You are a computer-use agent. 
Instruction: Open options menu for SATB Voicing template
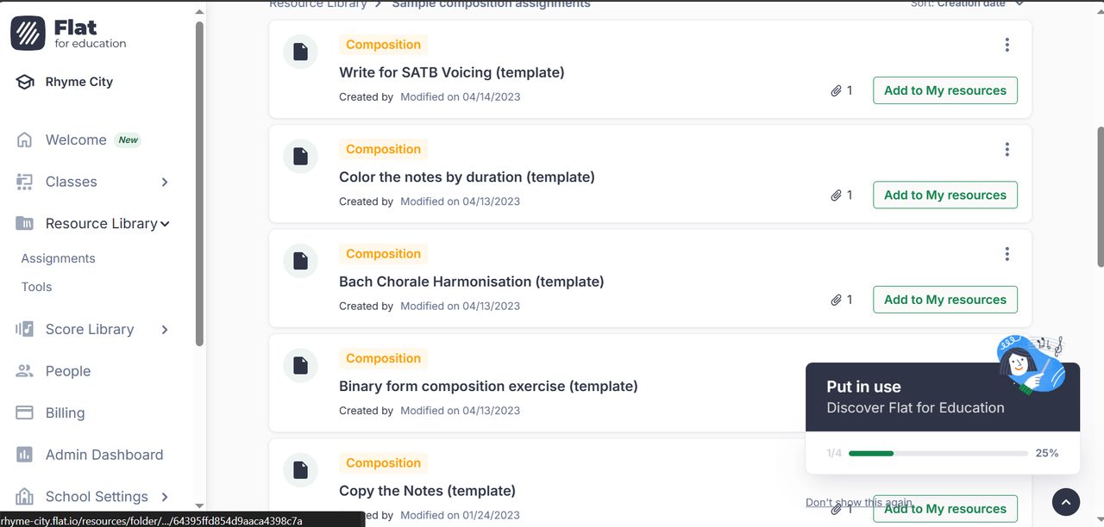click(1007, 45)
